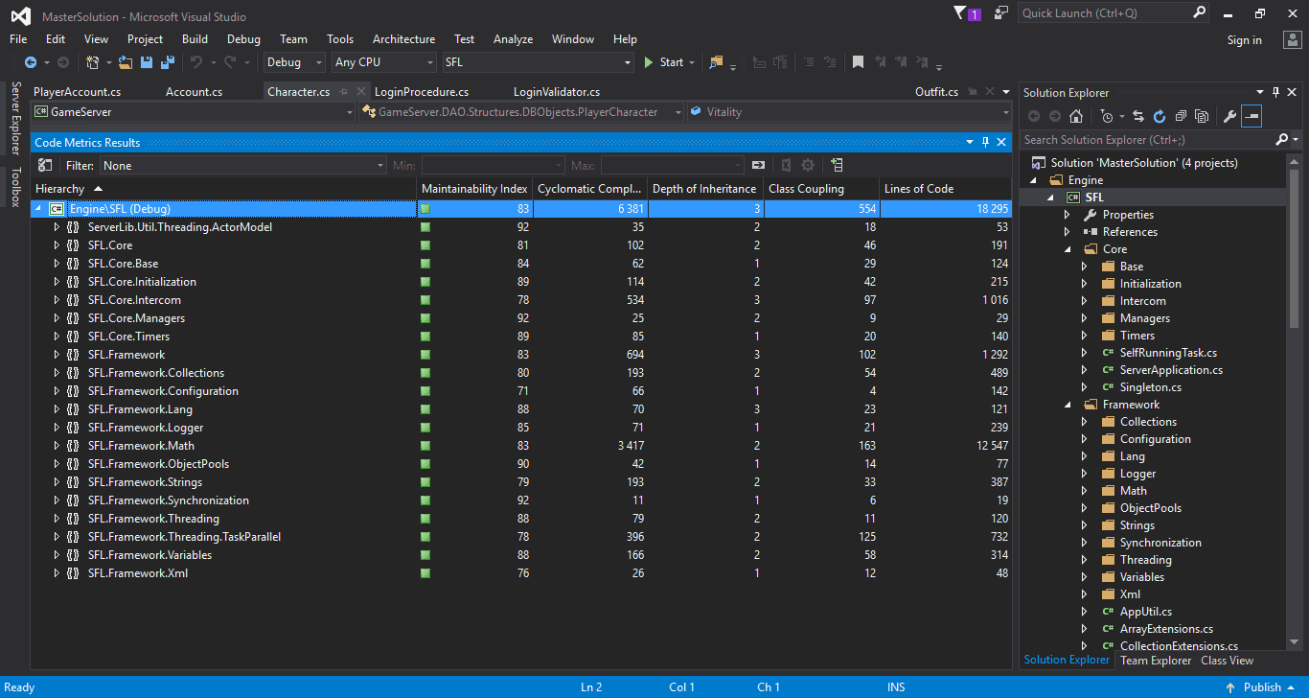The height and width of the screenshot is (698, 1309).
Task: Expand the Managers folder in Solution Explorer
Action: click(1084, 318)
